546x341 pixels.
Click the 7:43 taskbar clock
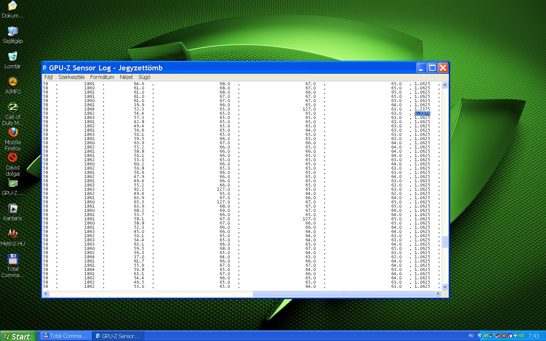click(x=534, y=336)
